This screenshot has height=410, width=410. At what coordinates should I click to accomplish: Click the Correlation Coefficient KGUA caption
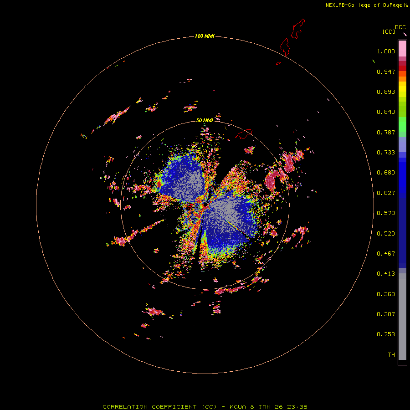coord(205,407)
